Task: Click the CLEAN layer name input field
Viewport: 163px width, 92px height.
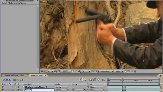Action: 40,90
